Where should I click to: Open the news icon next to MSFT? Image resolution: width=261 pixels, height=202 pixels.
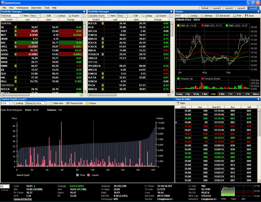tap(16, 31)
